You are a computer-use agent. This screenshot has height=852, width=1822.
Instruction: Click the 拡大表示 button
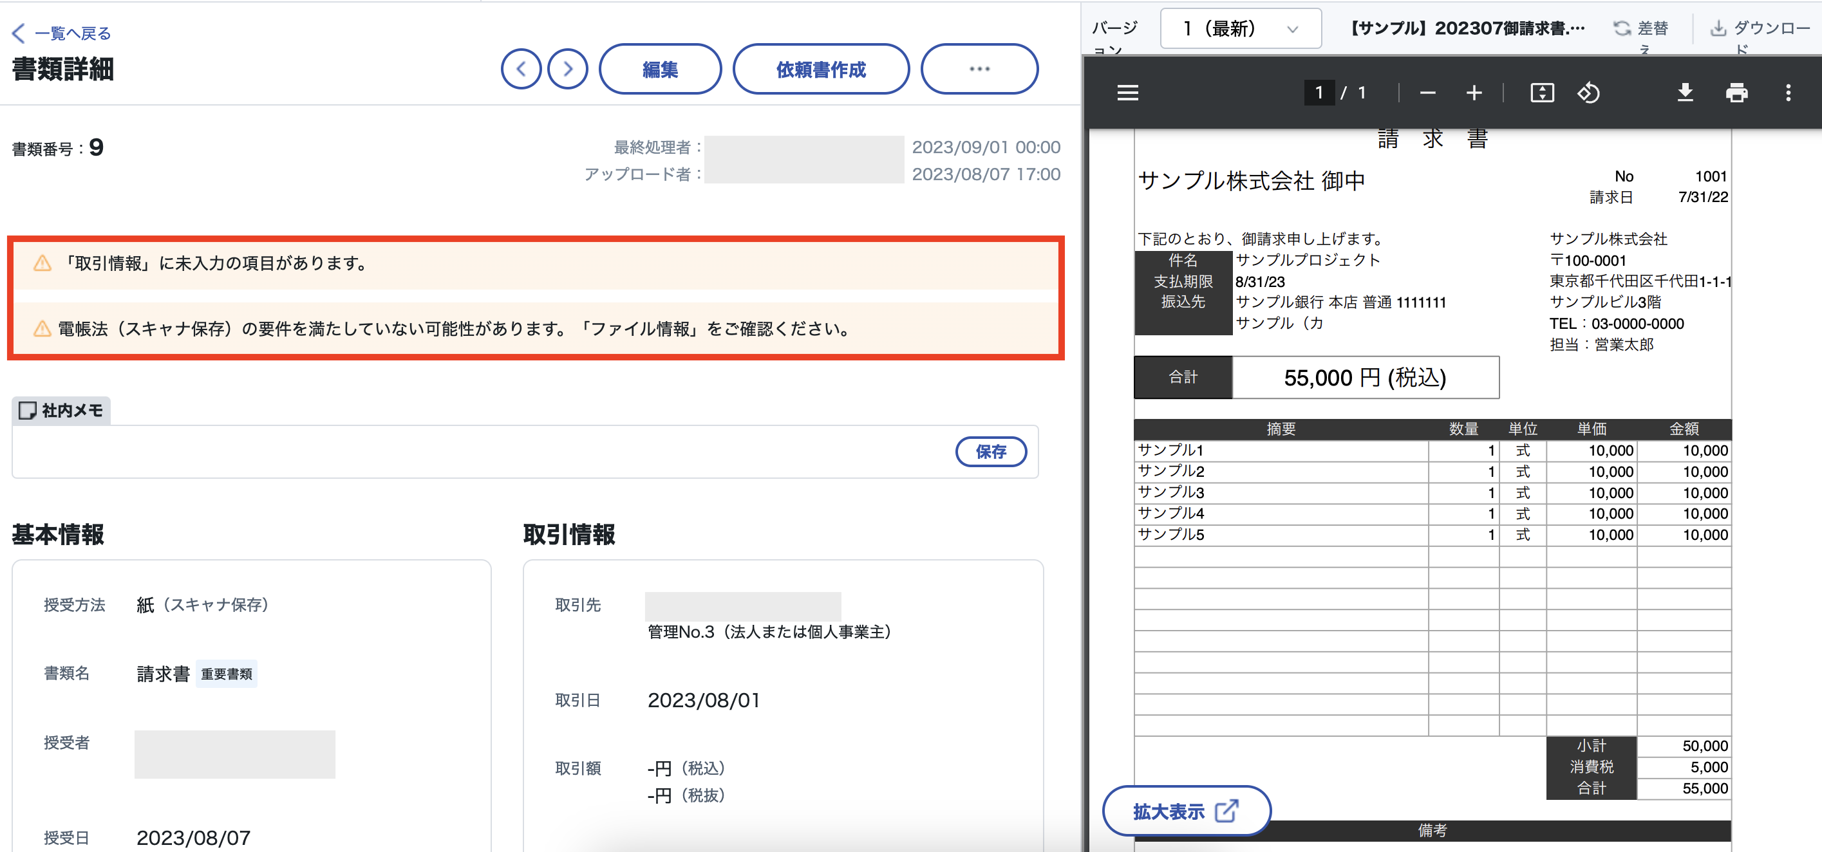[x=1186, y=811]
